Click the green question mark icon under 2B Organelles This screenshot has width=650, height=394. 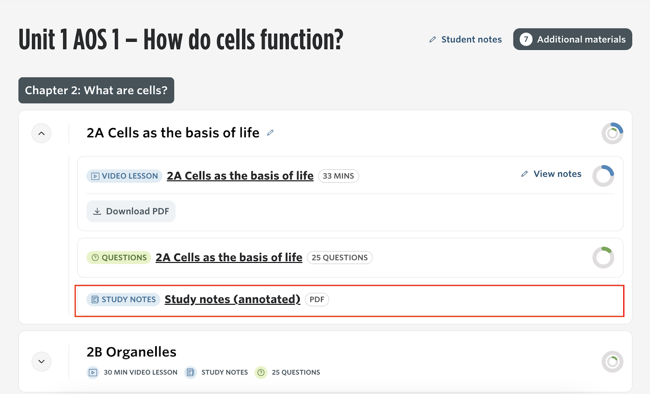(x=261, y=372)
